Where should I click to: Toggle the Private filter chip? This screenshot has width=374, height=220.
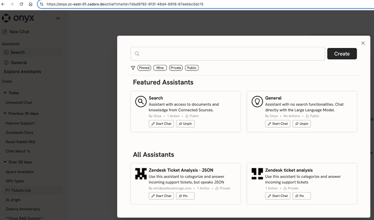coord(176,68)
